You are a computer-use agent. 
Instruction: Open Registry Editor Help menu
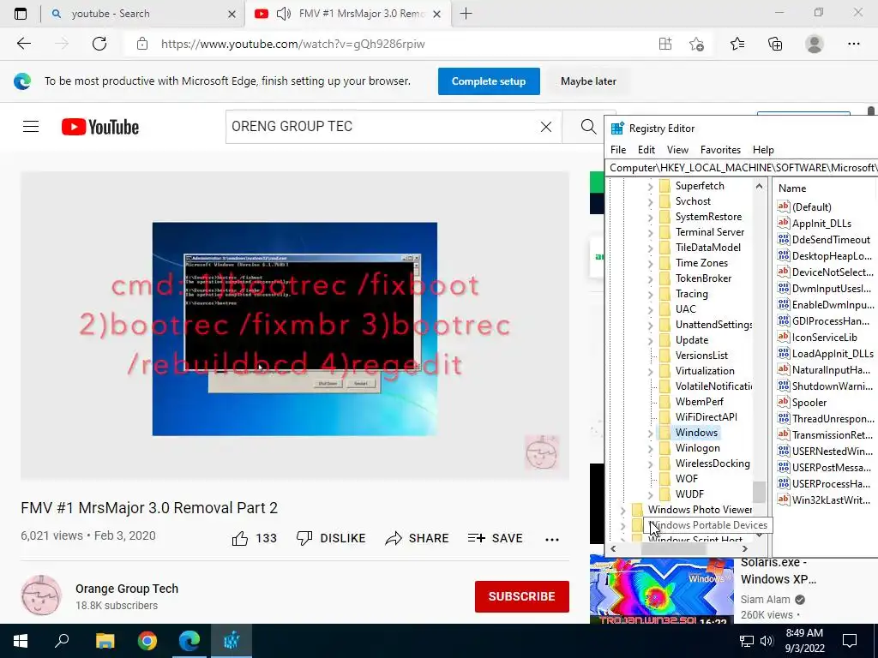pos(763,149)
